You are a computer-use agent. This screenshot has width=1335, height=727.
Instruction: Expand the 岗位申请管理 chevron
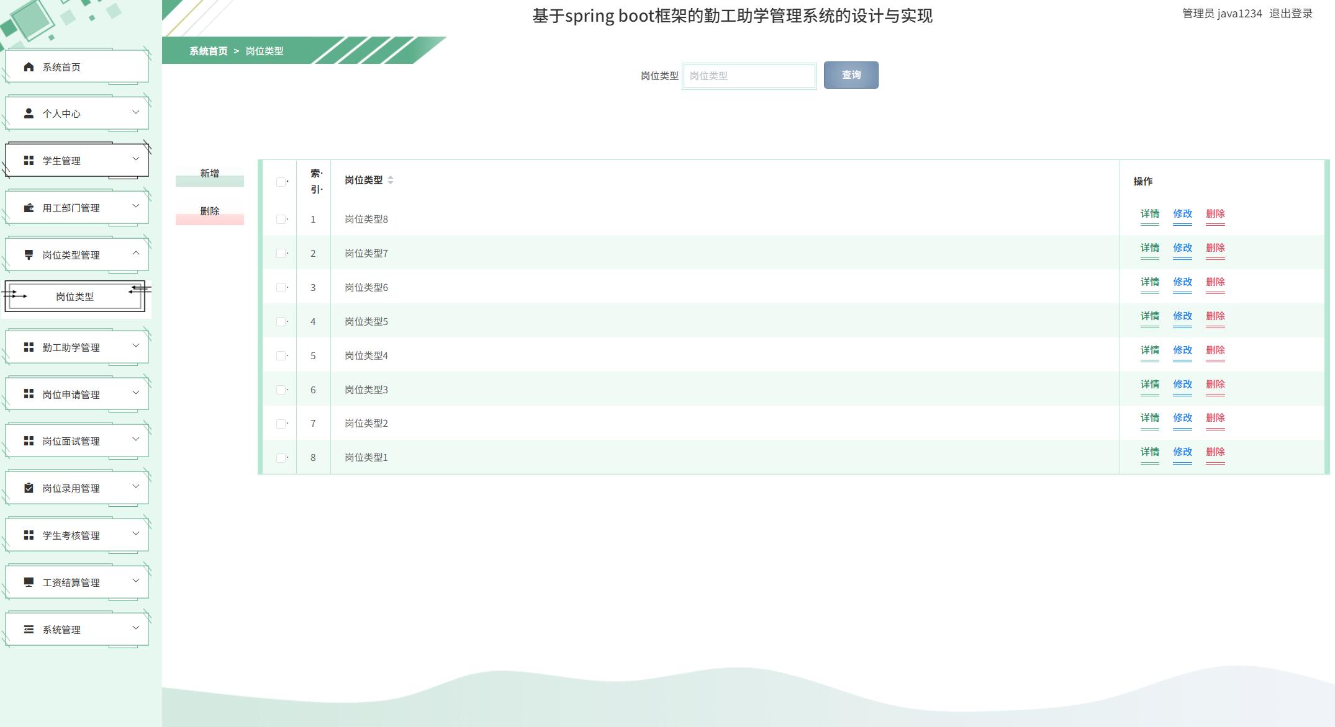click(x=136, y=393)
